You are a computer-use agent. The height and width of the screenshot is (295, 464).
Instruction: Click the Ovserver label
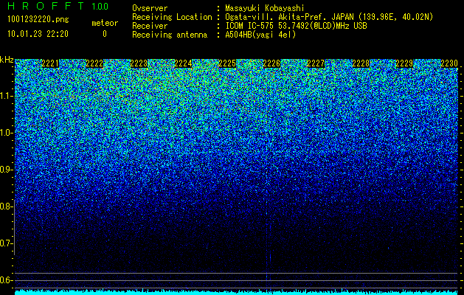[x=150, y=8]
